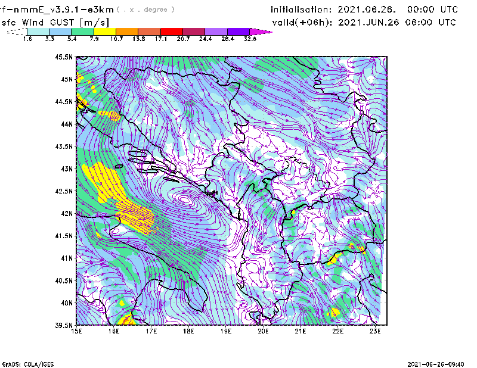Screen dimensions: 477x368
Task: Click the bright red 17.1–20.7 legend swatch
Action: click(x=172, y=32)
